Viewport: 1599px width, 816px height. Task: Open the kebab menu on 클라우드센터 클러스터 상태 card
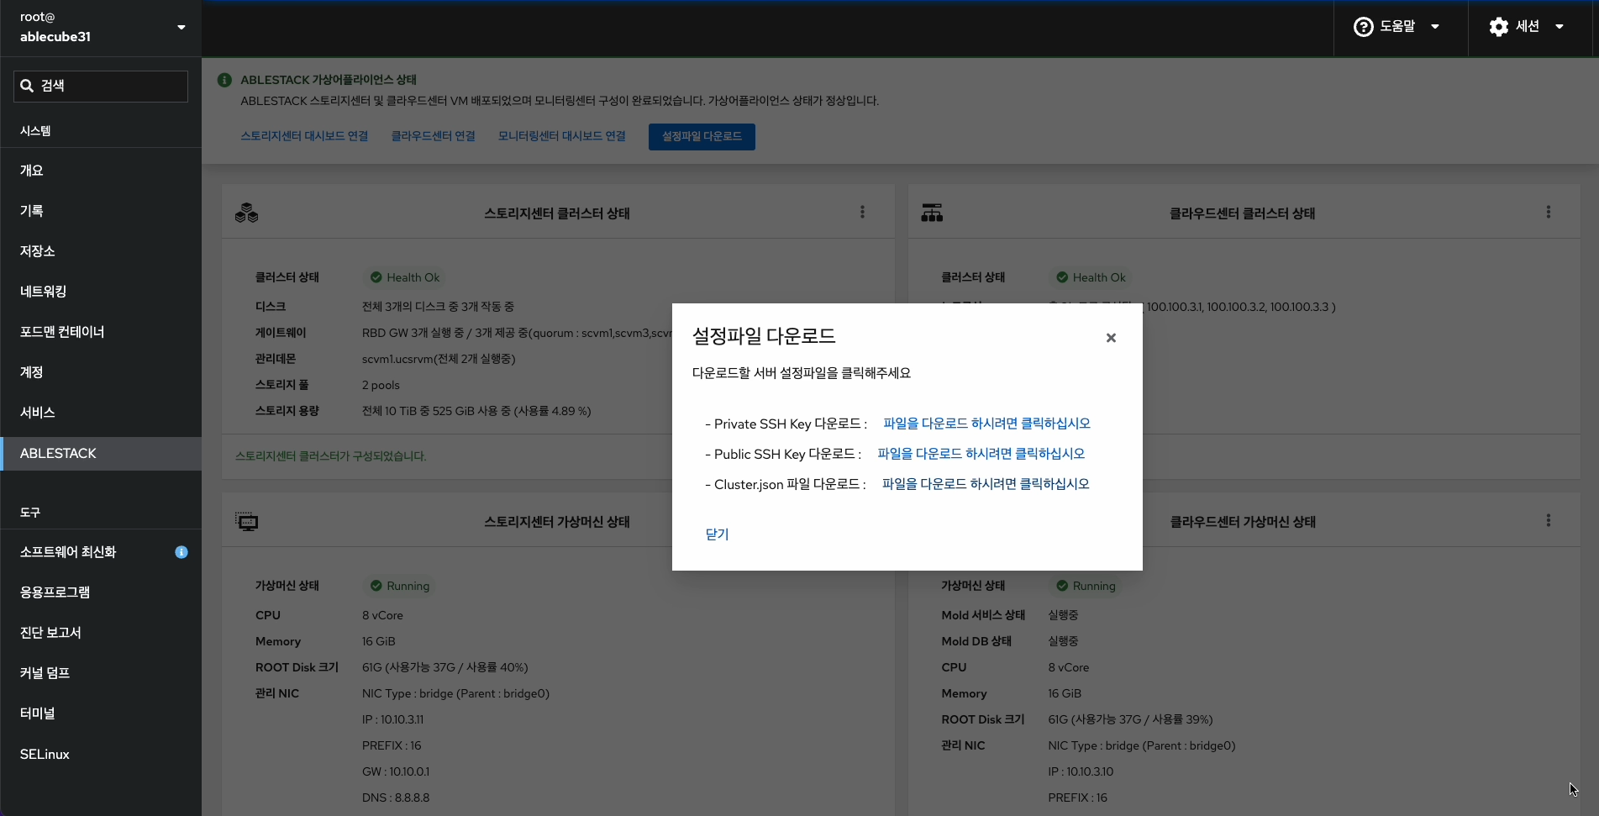1549,212
